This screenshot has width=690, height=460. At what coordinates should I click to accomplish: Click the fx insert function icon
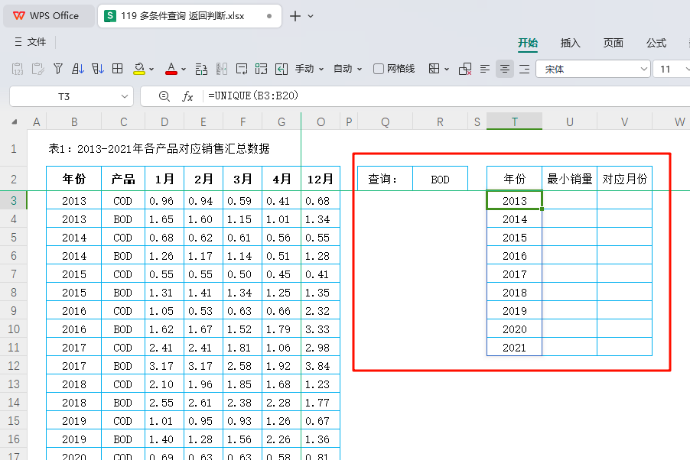click(x=187, y=96)
